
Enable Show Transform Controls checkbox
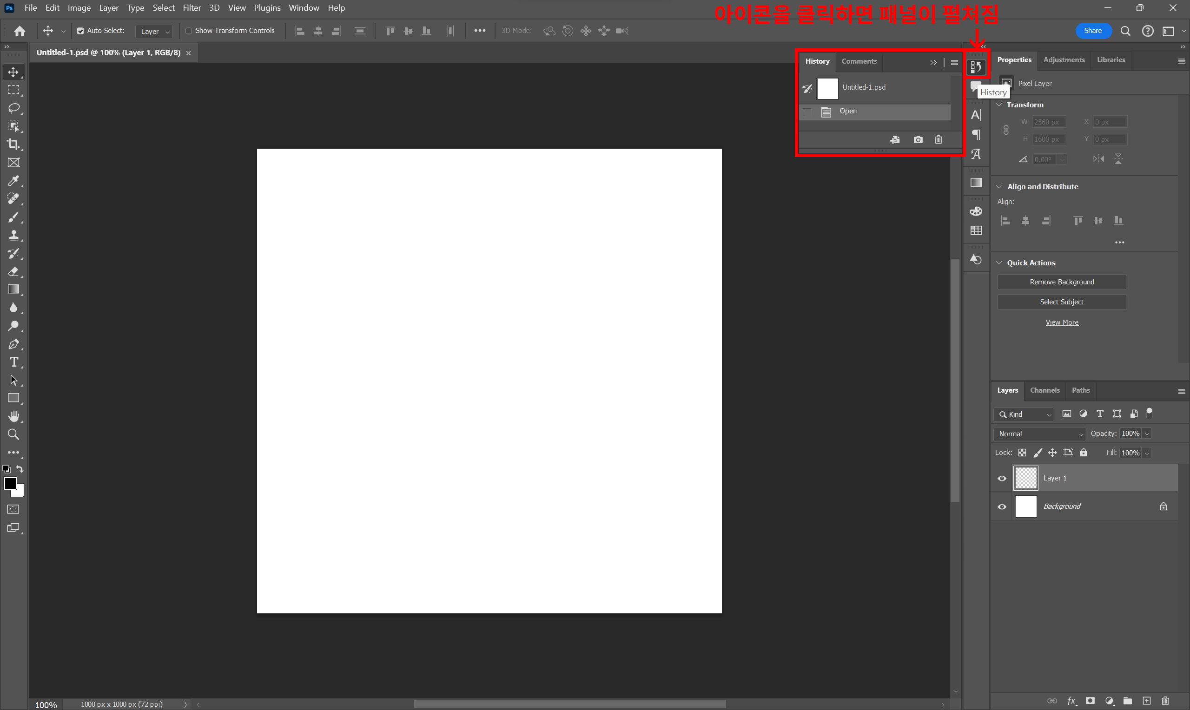(189, 31)
